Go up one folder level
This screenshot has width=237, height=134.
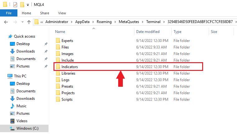point(29,22)
